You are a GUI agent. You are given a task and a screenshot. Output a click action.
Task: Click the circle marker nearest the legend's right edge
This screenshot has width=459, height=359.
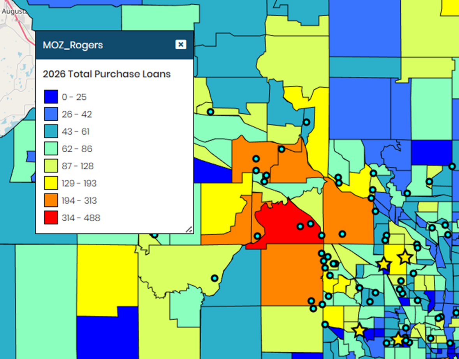pos(211,112)
